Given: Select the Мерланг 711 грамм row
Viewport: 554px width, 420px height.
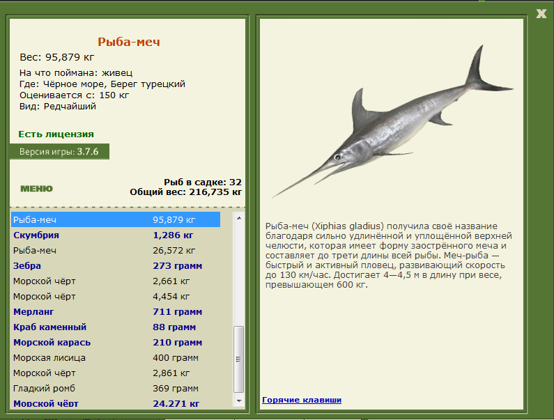Looking at the screenshot, I should click(116, 311).
